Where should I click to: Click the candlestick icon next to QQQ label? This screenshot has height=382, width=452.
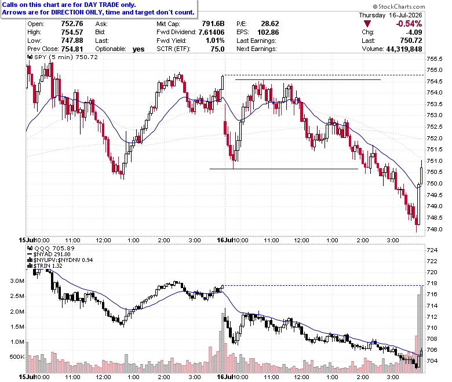coord(30,248)
